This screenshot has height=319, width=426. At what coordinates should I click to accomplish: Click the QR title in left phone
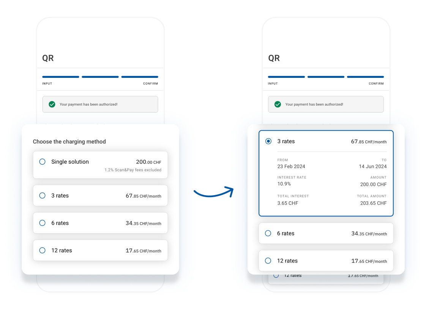pyautogui.click(x=48, y=58)
